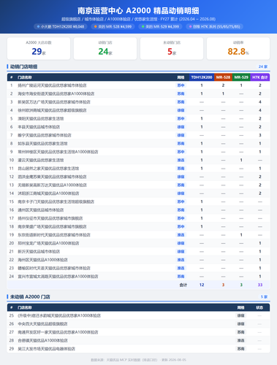Click the MR-528 value 2 in row 1

coord(223,85)
